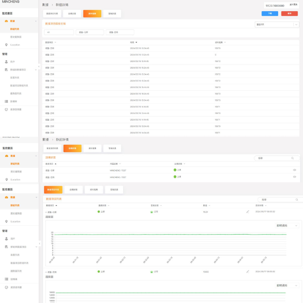Collapse the sidebar using the arrow beside the 資料蒐集 table
Image resolution: width=303 pixels, height=303 pixels.
39,66
